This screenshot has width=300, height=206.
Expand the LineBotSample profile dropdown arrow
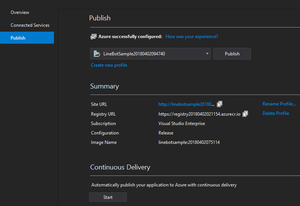[x=207, y=53]
